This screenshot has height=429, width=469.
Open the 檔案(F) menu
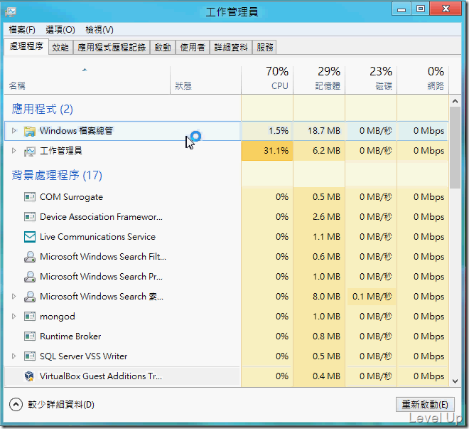[22, 30]
